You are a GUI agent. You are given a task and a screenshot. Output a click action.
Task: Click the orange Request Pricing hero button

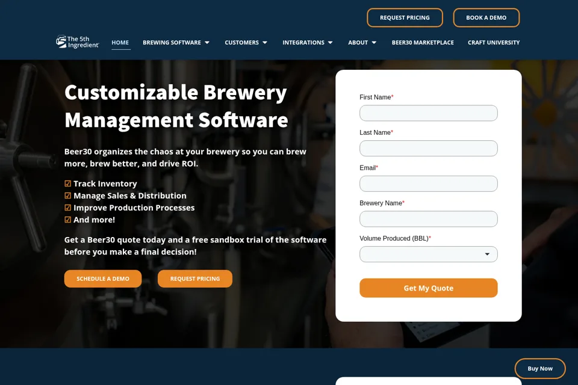[195, 279]
